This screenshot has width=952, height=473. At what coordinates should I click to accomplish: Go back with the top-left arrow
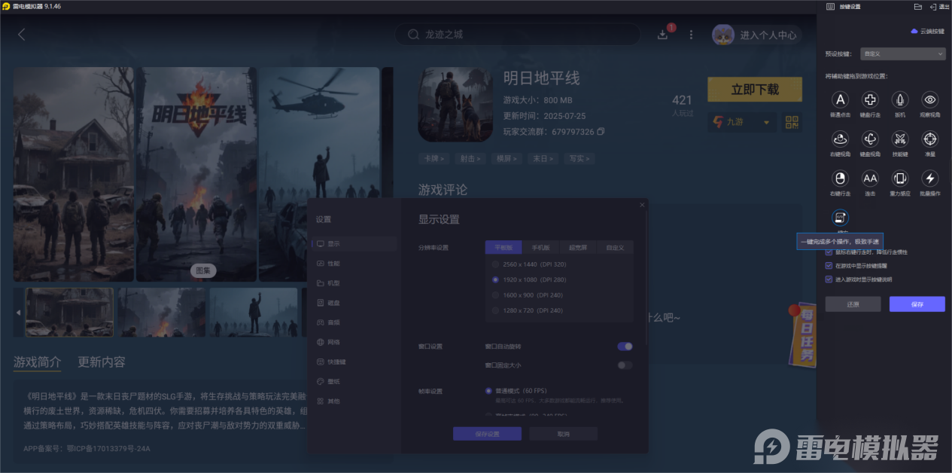tap(21, 34)
